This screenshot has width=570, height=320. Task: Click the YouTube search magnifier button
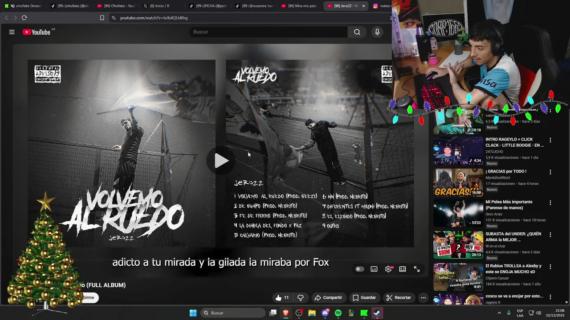357,32
